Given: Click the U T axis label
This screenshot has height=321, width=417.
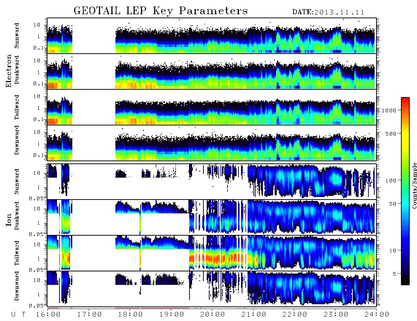Looking at the screenshot, I should (x=19, y=315).
